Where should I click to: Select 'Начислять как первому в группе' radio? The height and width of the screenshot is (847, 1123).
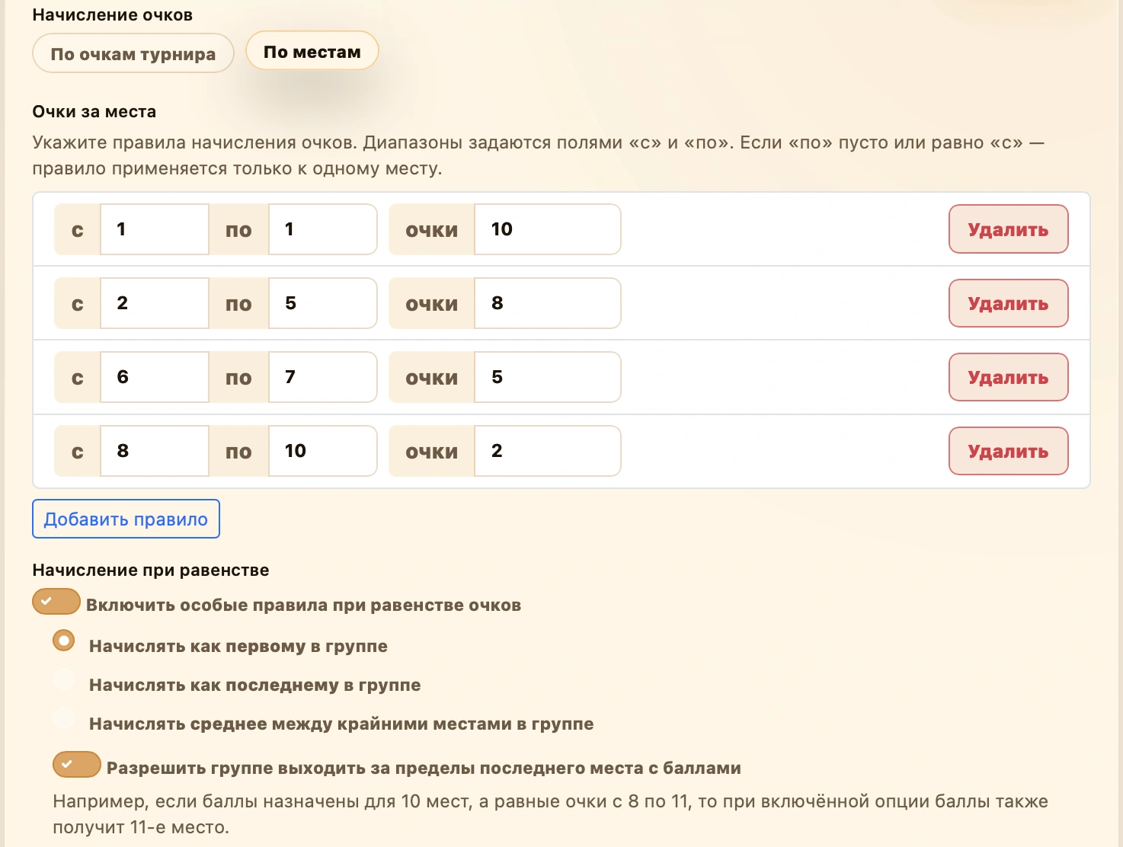coord(64,641)
